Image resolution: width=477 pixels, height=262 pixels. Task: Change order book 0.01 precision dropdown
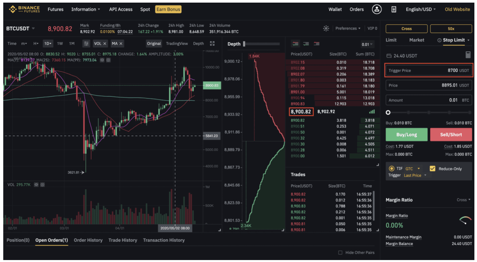point(368,44)
